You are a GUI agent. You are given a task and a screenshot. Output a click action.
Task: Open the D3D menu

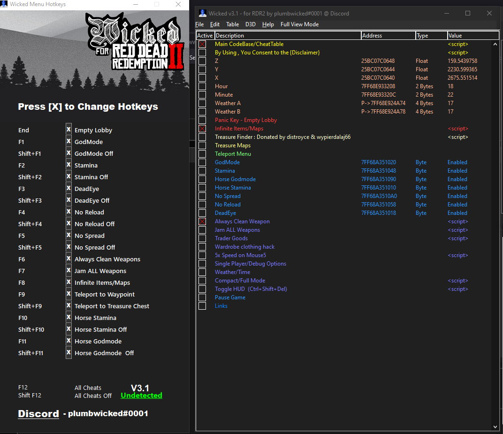tap(250, 24)
